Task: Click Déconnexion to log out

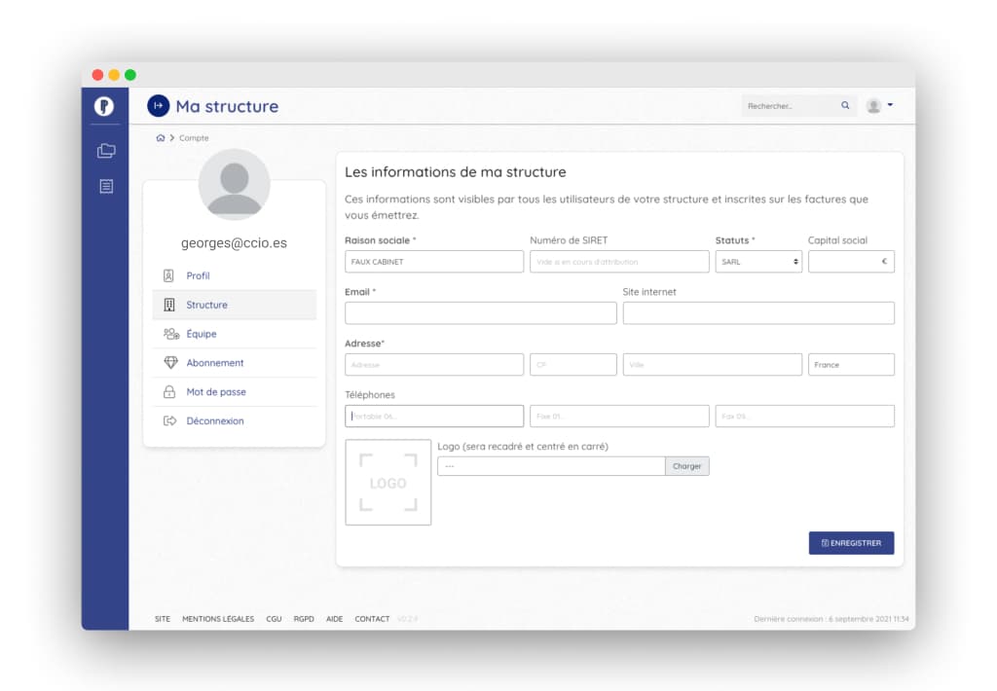Action: click(x=214, y=421)
